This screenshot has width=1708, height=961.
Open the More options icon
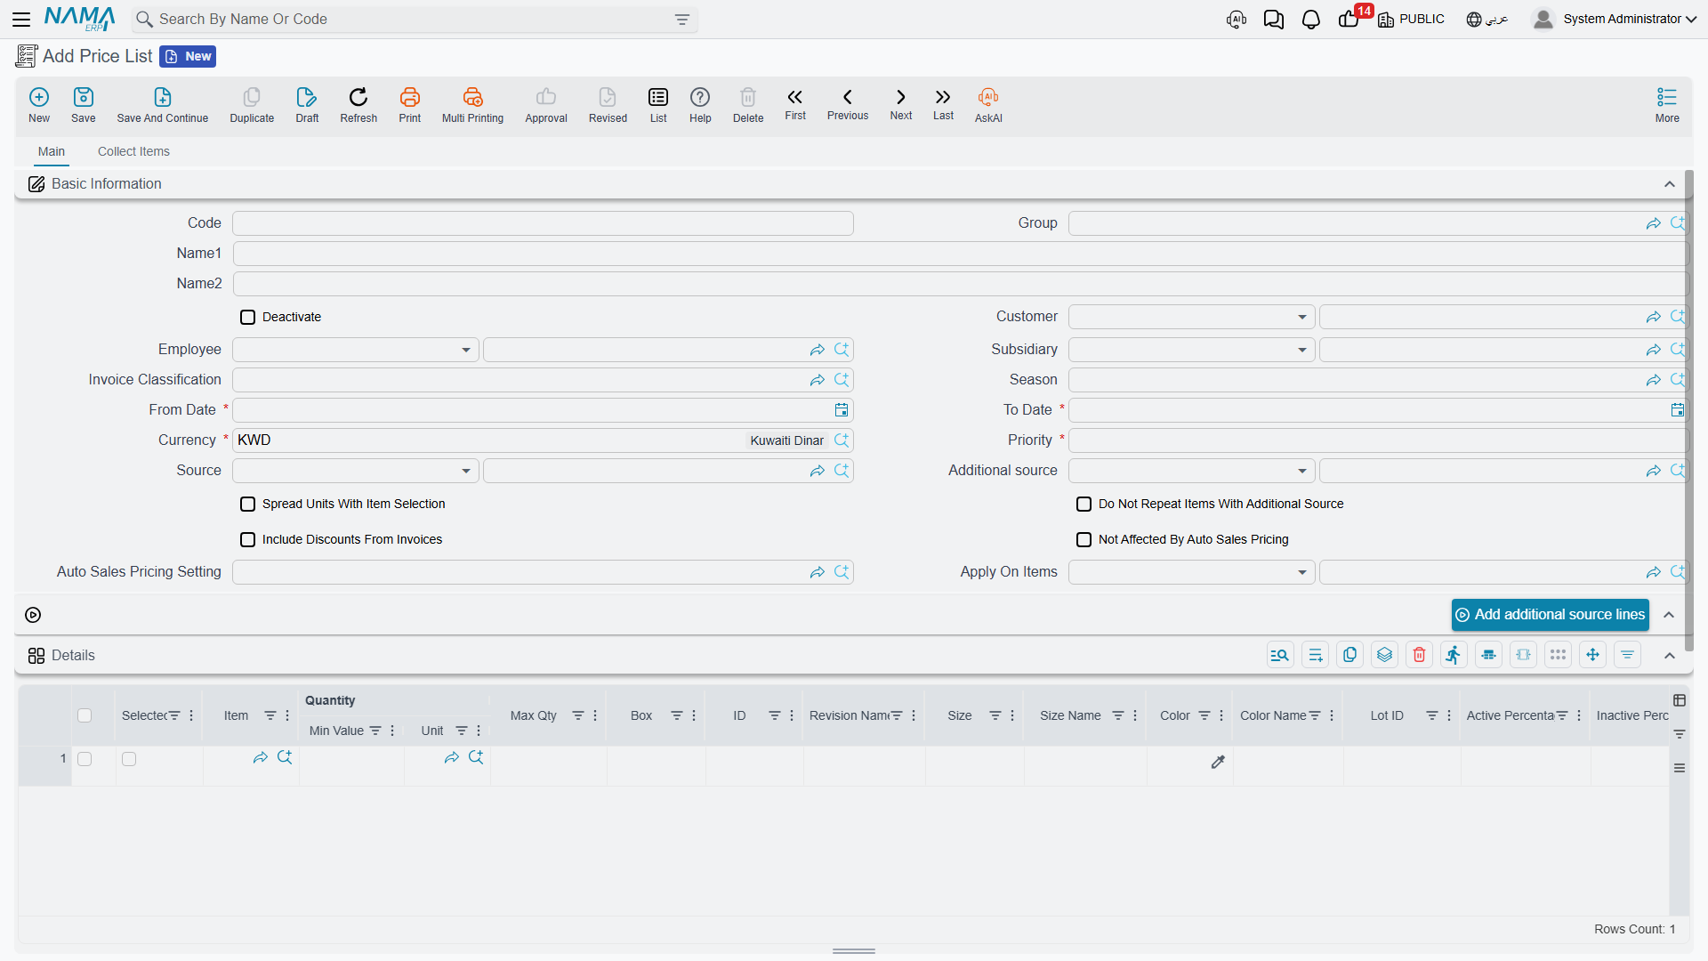[x=1667, y=105]
